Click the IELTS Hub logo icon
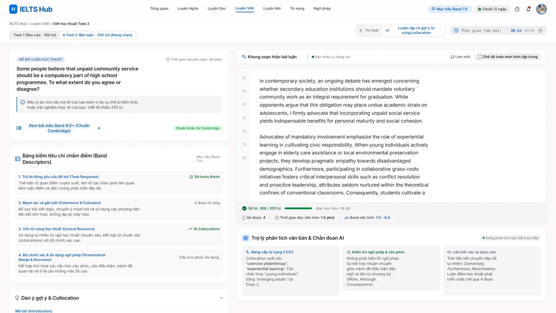This screenshot has width=556, height=313. tap(13, 9)
